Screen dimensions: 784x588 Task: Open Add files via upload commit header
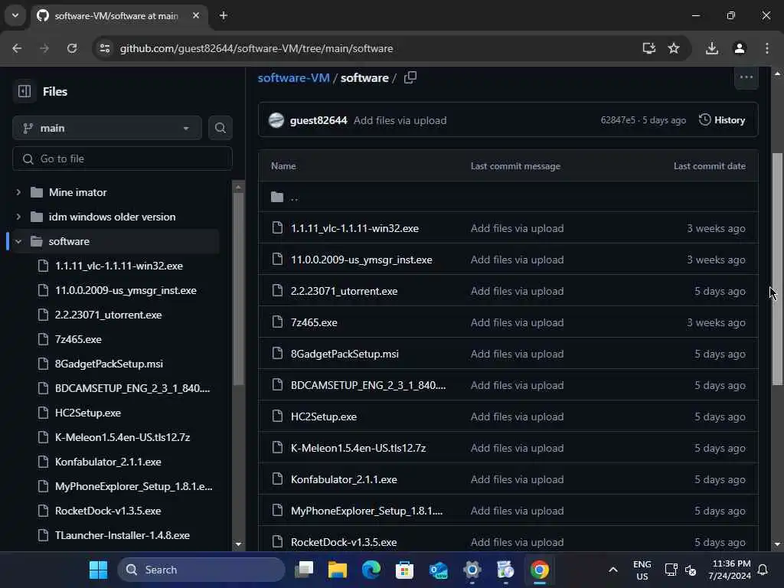click(400, 120)
